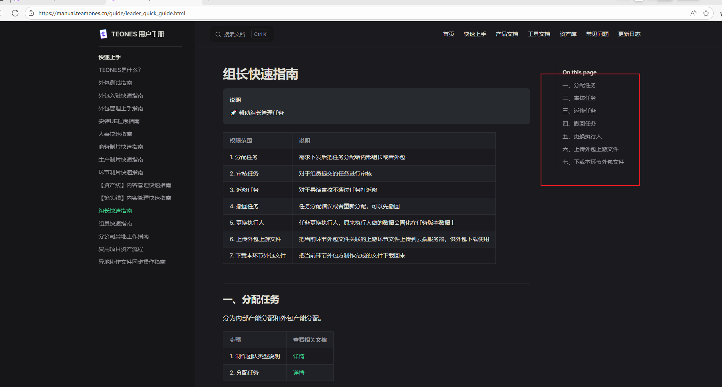Viewport: 722px width, 387px height.
Task: Jump to 一、分配任务 in On this page
Action: point(579,85)
